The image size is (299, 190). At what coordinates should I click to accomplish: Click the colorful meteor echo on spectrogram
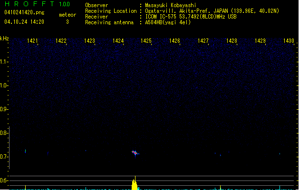[x=135, y=153]
